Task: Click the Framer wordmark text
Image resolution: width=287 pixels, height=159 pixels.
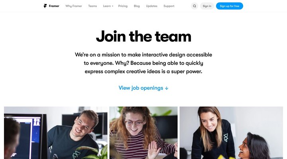Action: point(54,6)
